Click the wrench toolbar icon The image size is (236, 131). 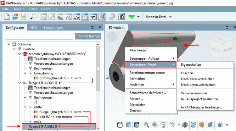tap(52, 17)
